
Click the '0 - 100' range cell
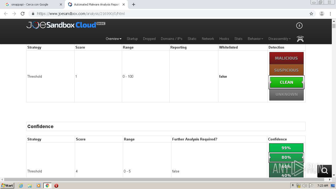(x=128, y=76)
